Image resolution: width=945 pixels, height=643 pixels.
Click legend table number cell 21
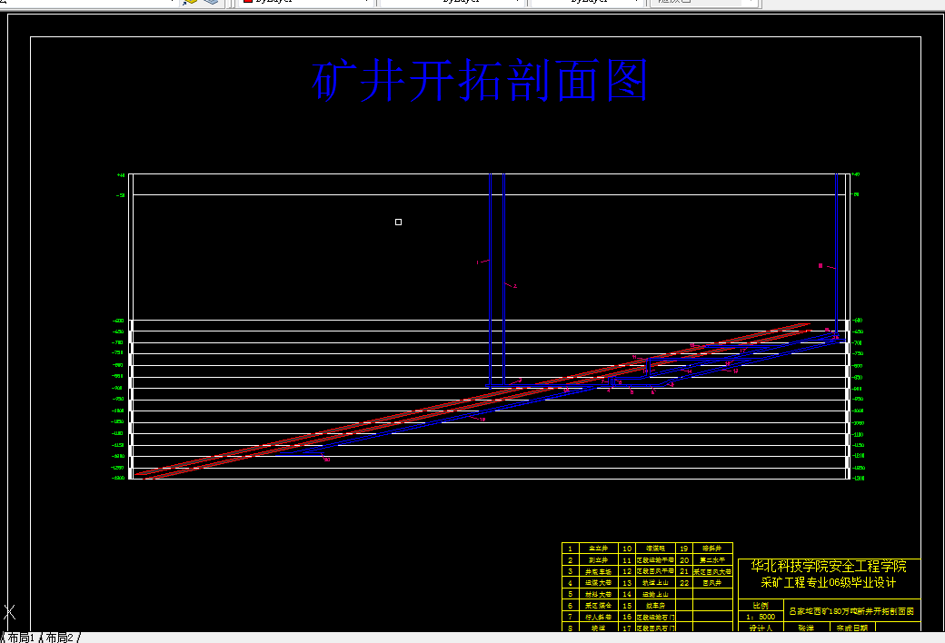coord(684,571)
